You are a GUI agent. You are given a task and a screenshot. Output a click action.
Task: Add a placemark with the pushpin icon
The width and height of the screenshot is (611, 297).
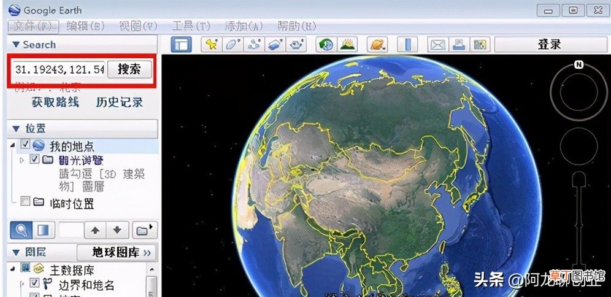click(212, 45)
